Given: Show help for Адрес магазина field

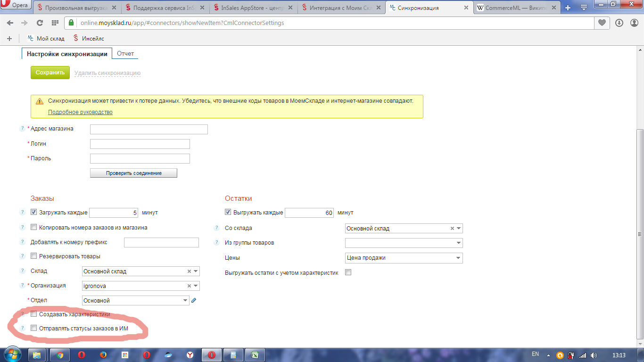Looking at the screenshot, I should coord(22,128).
